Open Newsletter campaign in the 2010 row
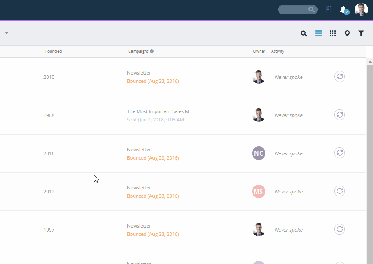 (x=139, y=73)
